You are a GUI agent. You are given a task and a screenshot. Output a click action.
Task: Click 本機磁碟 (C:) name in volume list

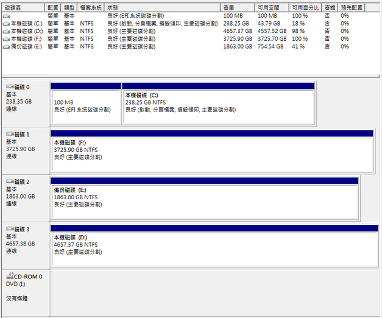(x=27, y=24)
